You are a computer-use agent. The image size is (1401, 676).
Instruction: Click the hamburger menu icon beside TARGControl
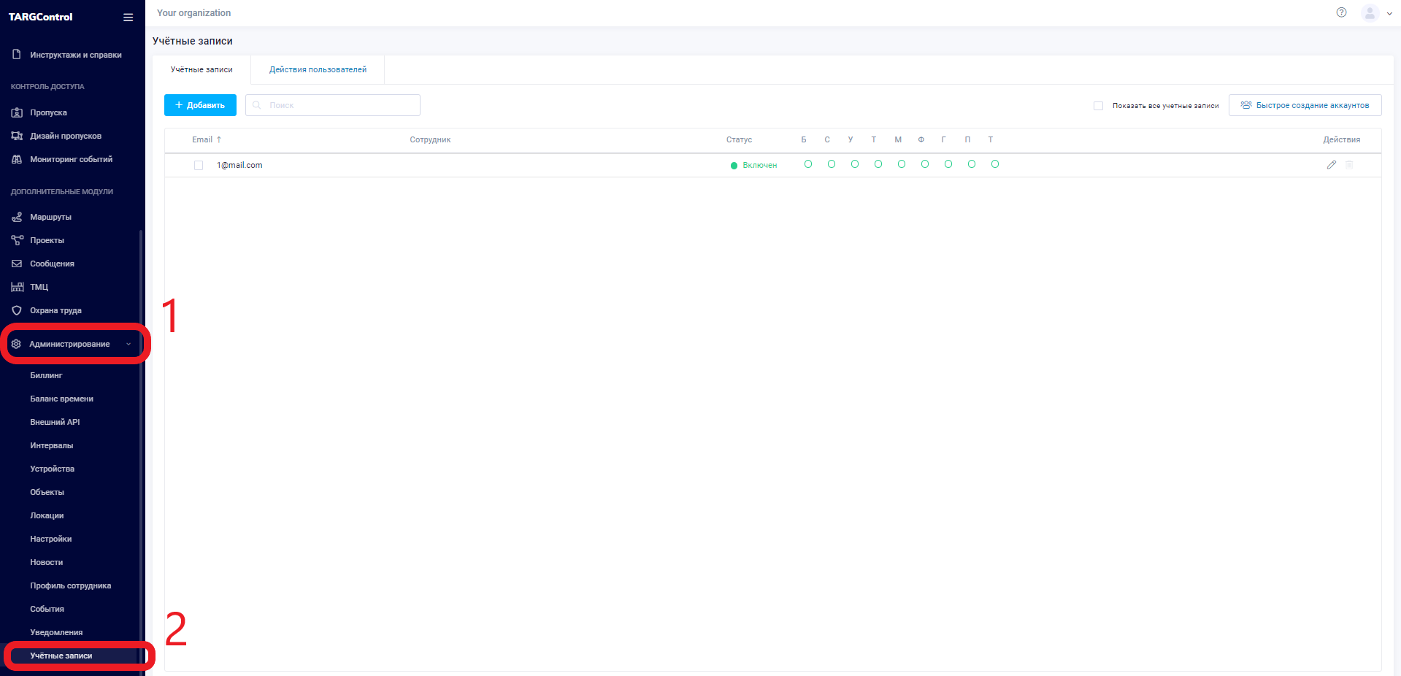point(128,18)
